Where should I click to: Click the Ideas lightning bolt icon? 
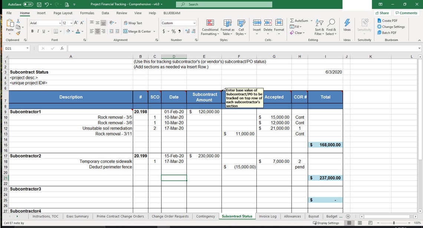coord(347,23)
